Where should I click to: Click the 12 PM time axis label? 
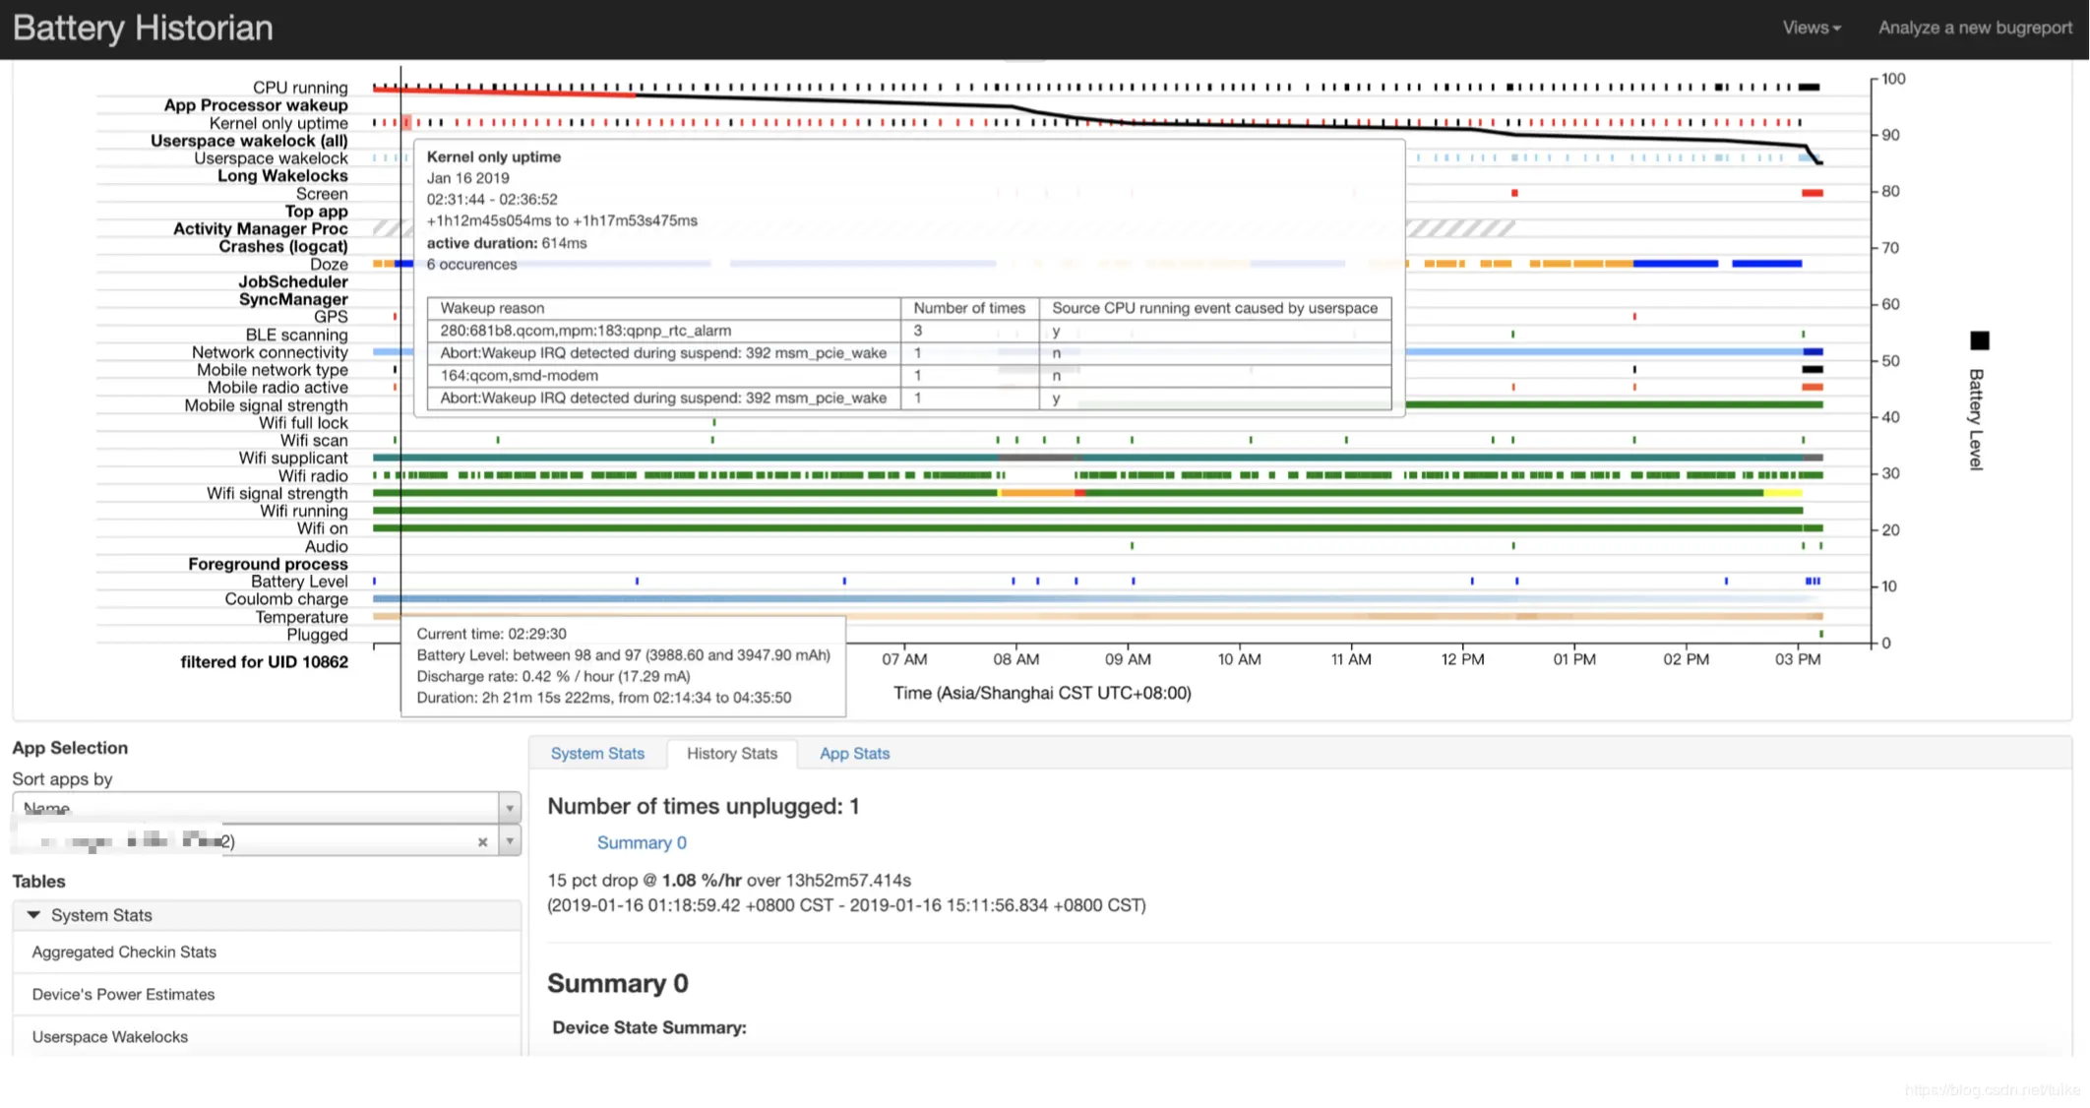tap(1462, 659)
